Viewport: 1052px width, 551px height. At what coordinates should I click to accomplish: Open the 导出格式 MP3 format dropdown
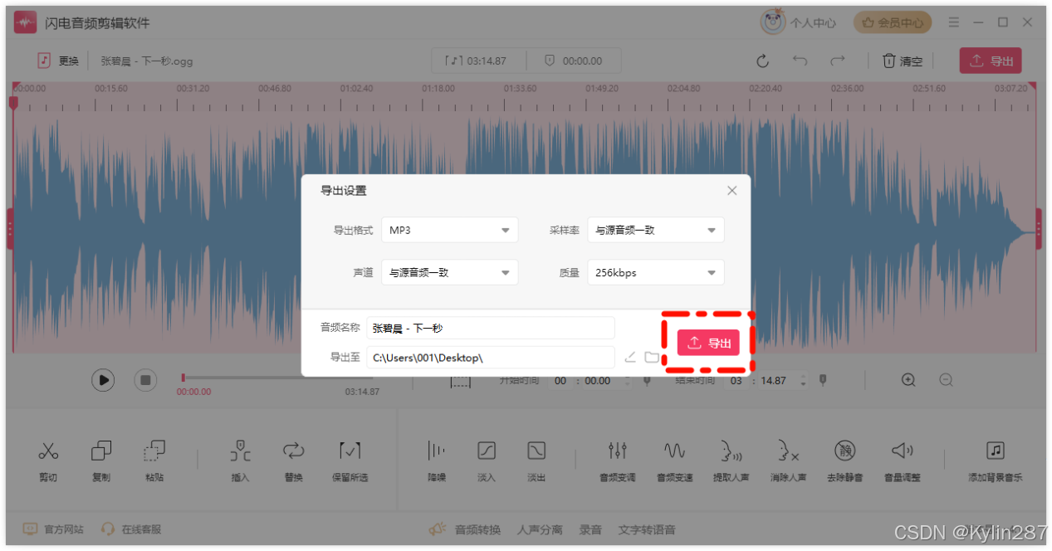(449, 230)
